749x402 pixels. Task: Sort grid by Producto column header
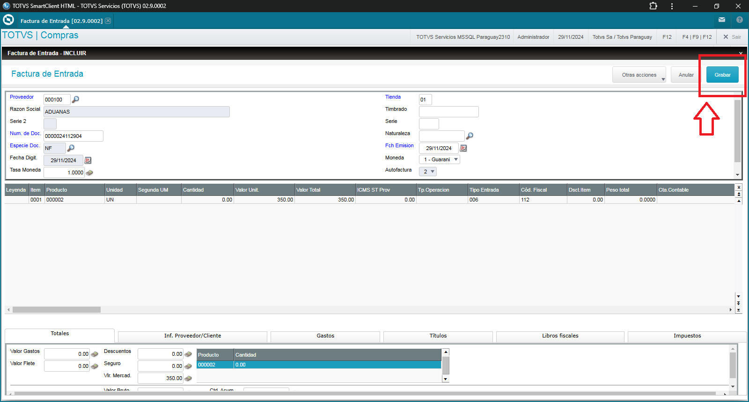(74, 190)
